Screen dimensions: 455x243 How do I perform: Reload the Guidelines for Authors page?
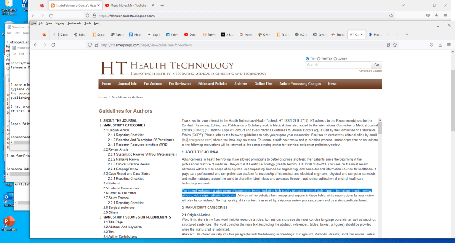(53, 45)
